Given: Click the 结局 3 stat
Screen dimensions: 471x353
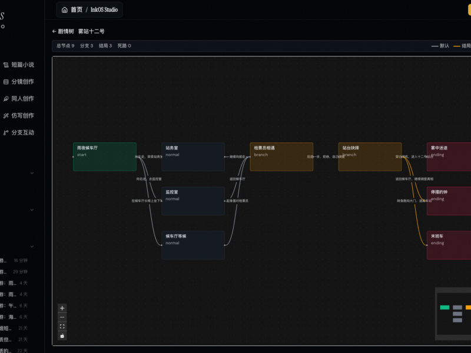Looking at the screenshot, I should point(105,46).
